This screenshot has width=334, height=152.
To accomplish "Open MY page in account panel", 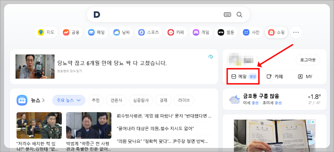I will (305, 77).
